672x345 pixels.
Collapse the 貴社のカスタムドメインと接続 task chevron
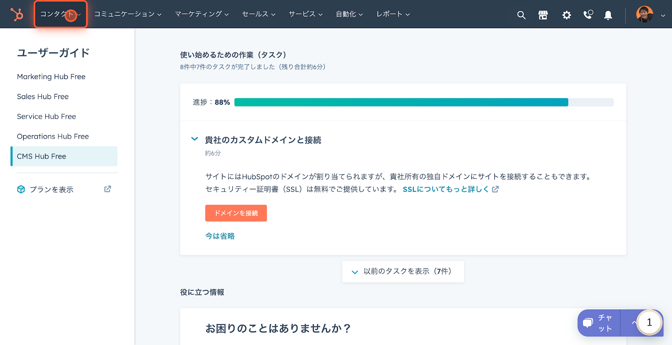tap(194, 139)
